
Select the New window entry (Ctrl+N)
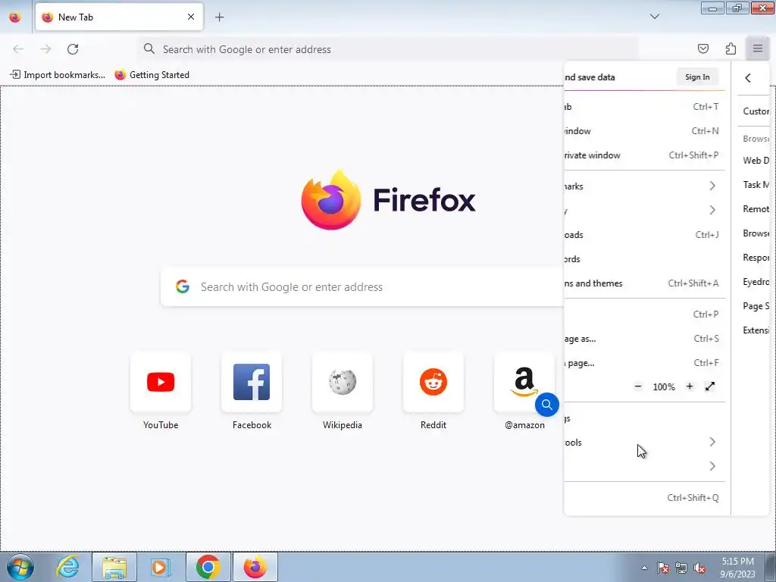[644, 130]
